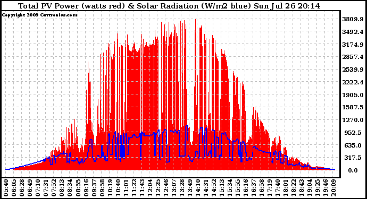Click the 16:37 time label
The height and width of the screenshot is (199, 367).
coord(254,188)
